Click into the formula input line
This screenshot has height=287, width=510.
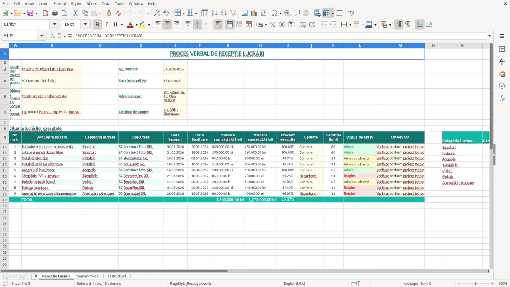[280, 36]
